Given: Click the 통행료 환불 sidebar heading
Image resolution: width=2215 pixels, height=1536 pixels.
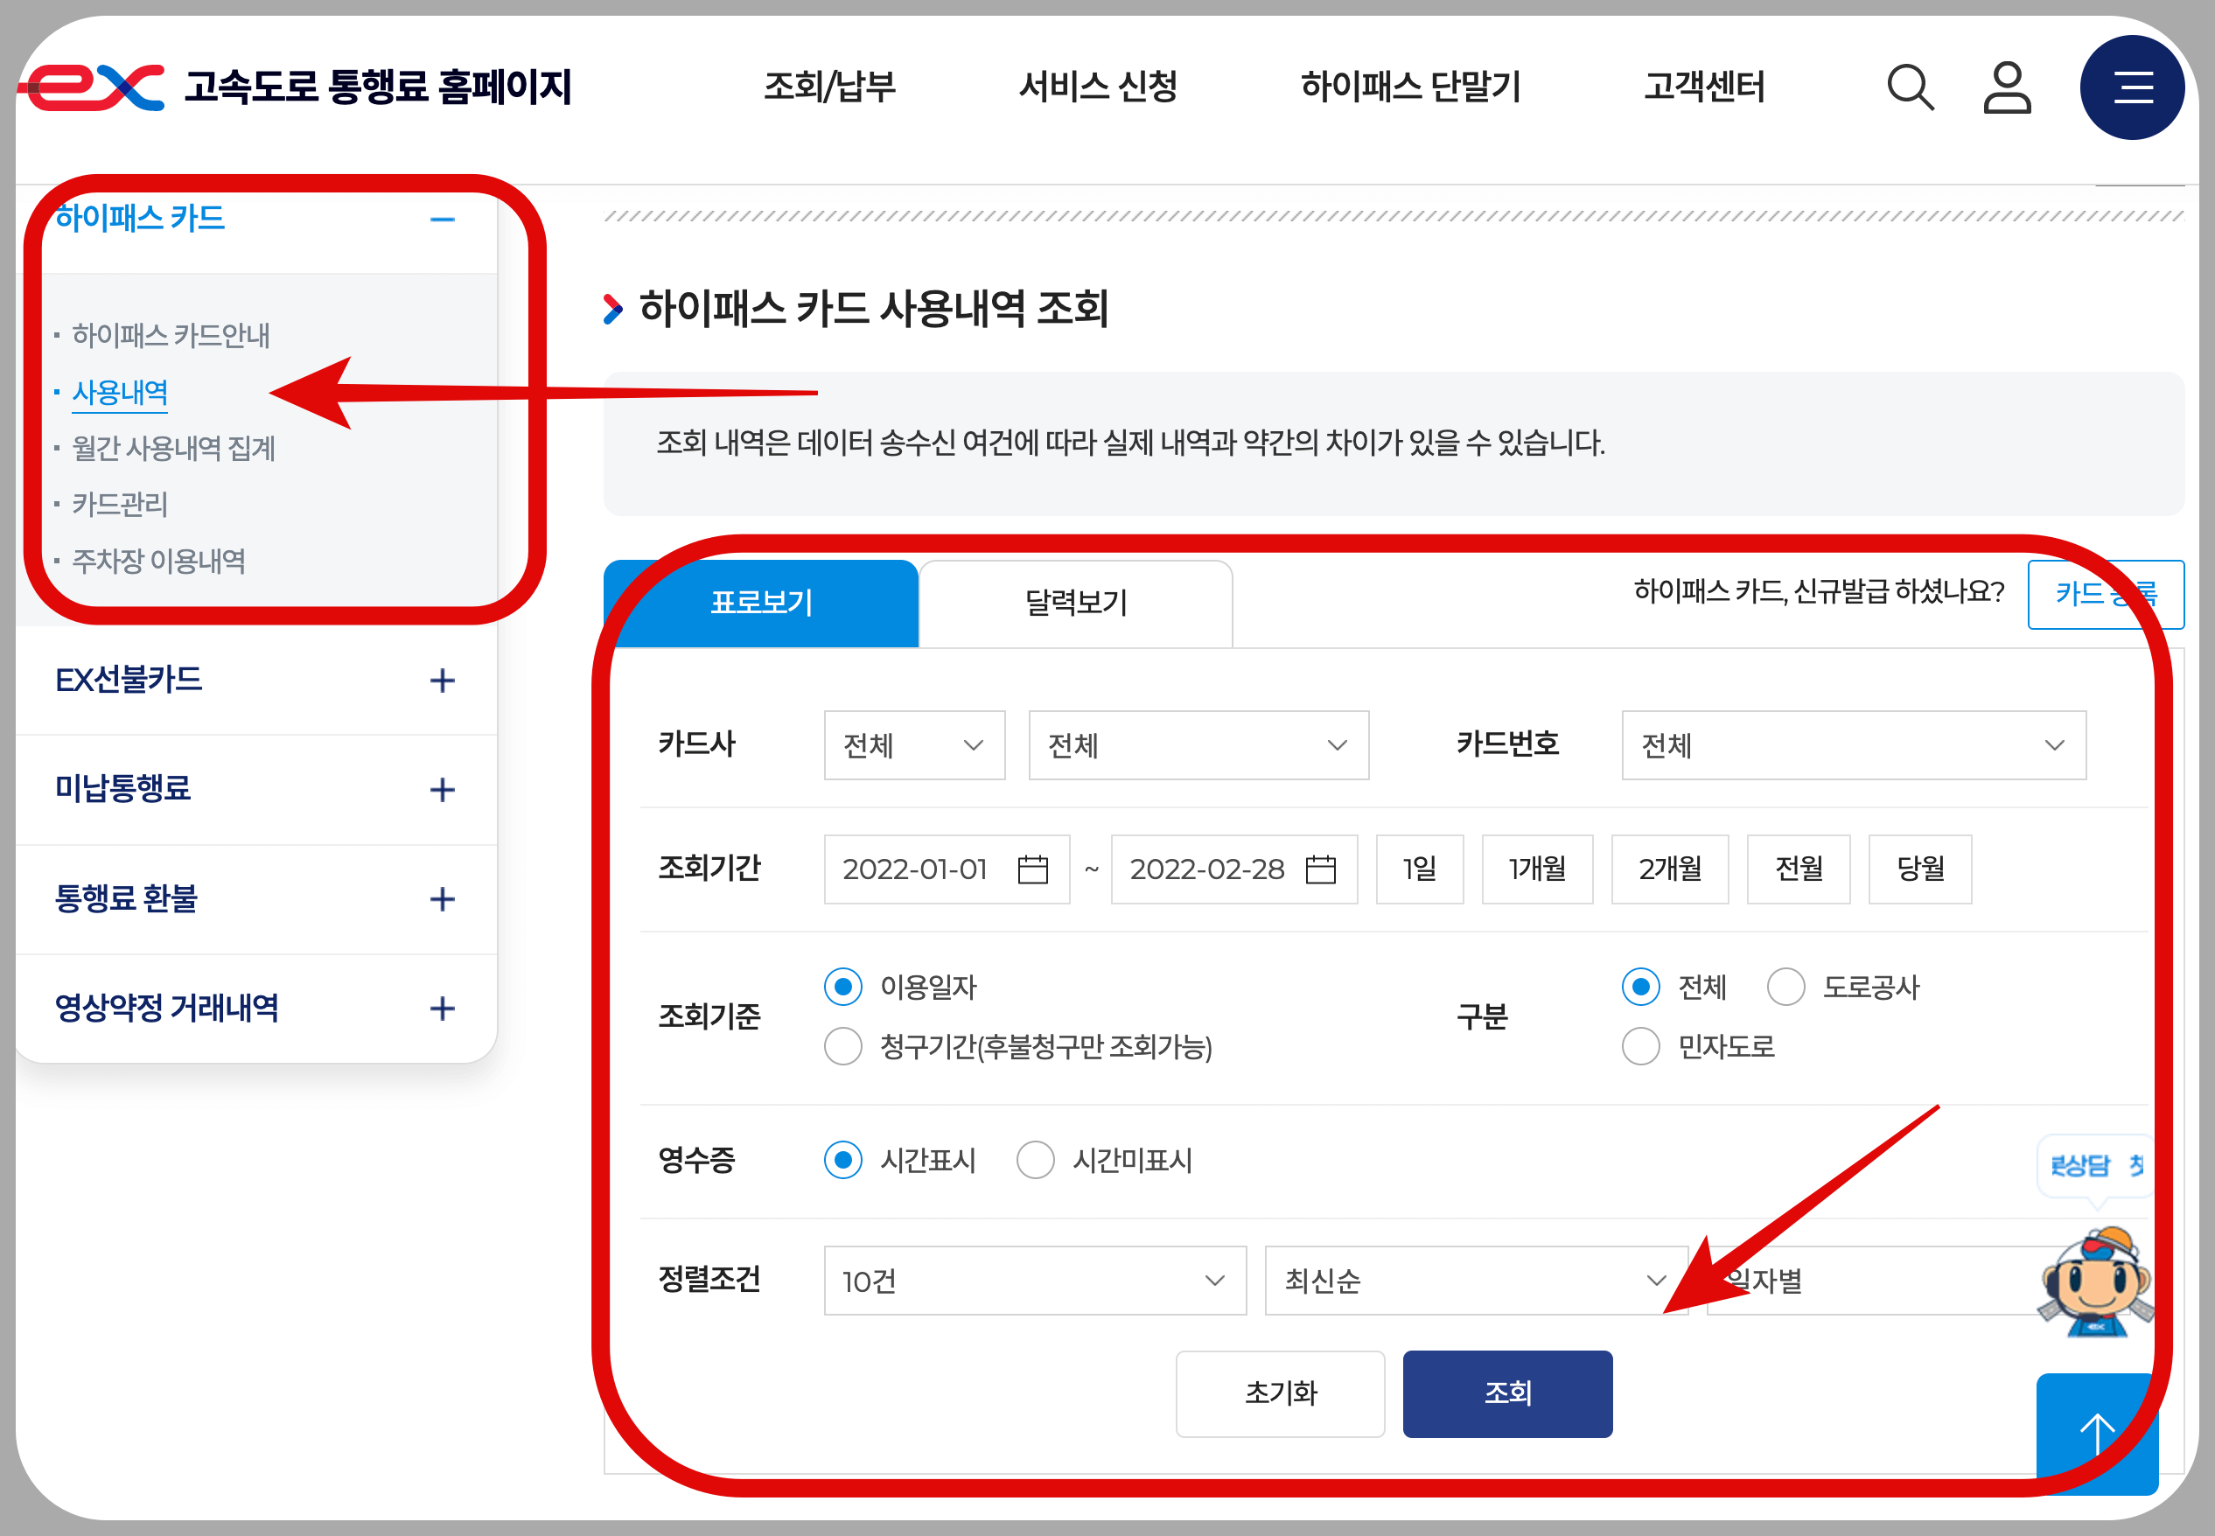Looking at the screenshot, I should 126,899.
